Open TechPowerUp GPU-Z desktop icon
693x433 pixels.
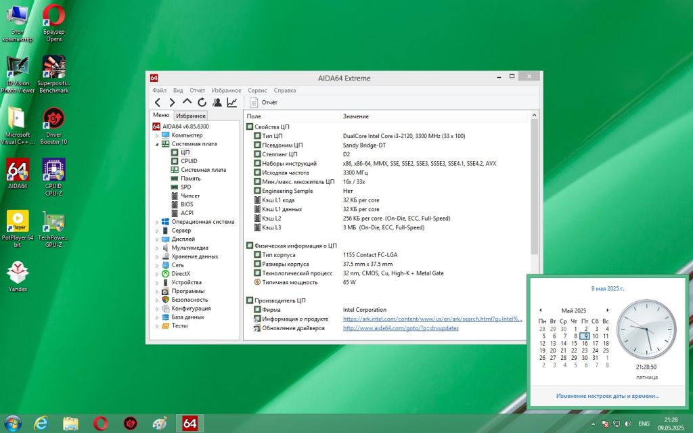click(x=54, y=229)
